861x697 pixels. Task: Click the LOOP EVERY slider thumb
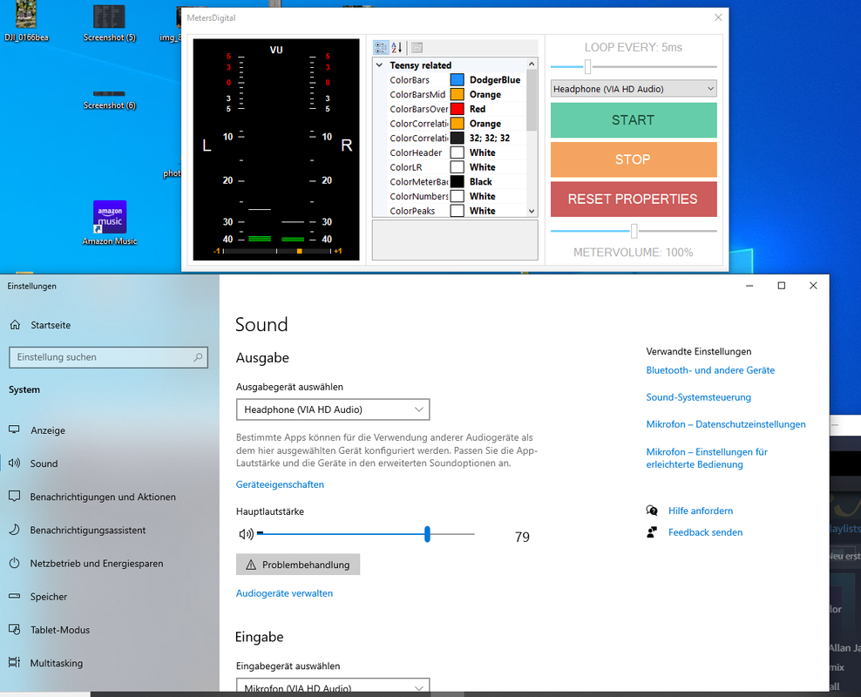pos(587,66)
